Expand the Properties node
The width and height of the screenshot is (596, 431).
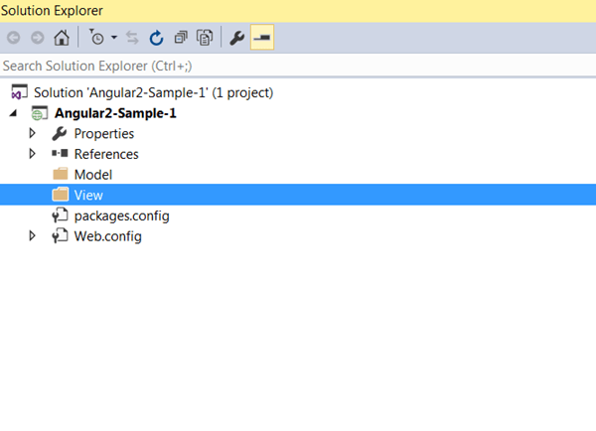[x=33, y=133]
